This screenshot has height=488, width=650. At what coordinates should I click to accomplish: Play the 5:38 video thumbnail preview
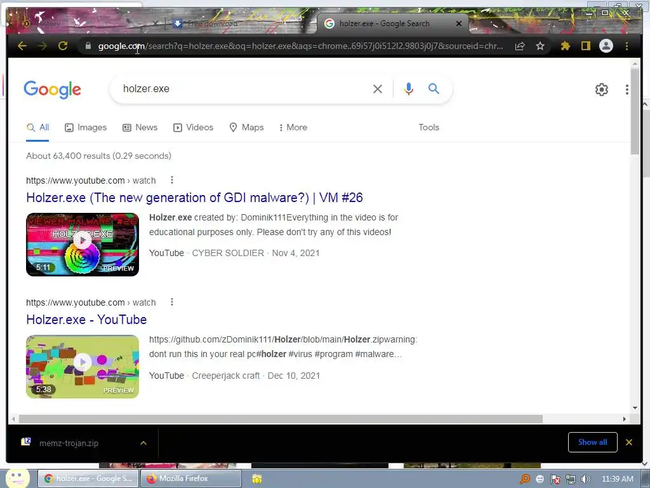click(x=83, y=367)
